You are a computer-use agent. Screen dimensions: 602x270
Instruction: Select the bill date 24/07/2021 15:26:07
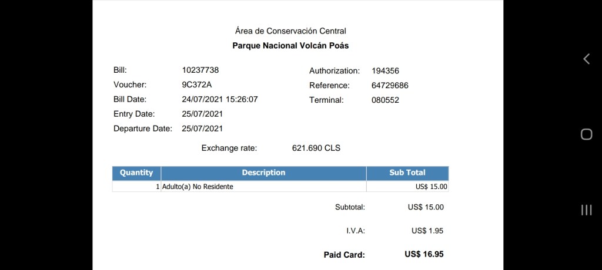220,99
